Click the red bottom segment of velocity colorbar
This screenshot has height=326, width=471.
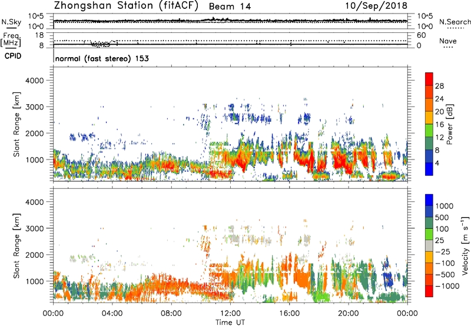[429, 291]
